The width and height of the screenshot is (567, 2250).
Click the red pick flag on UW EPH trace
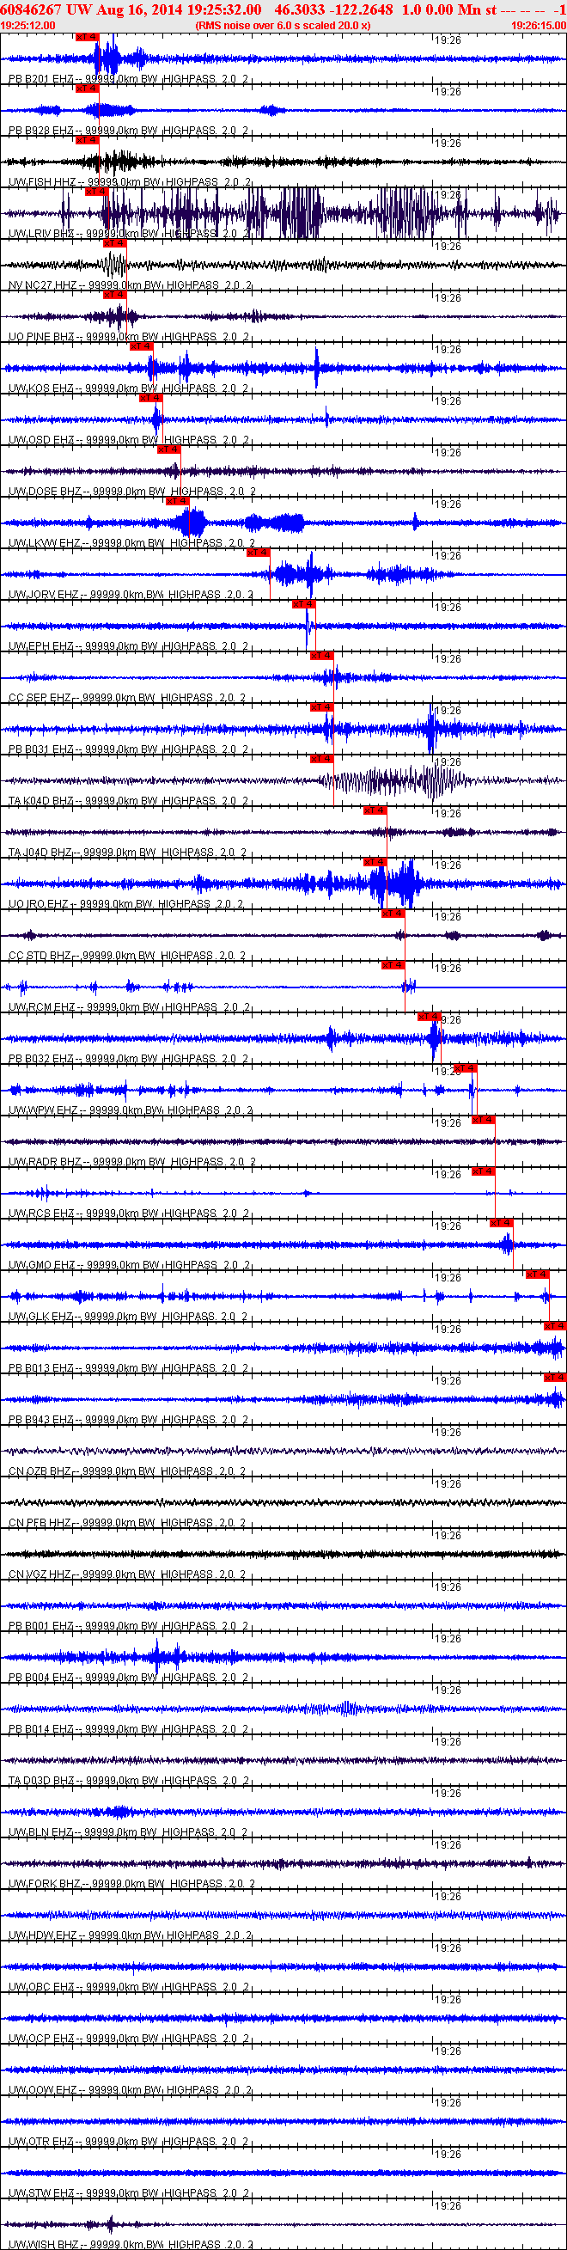click(302, 603)
